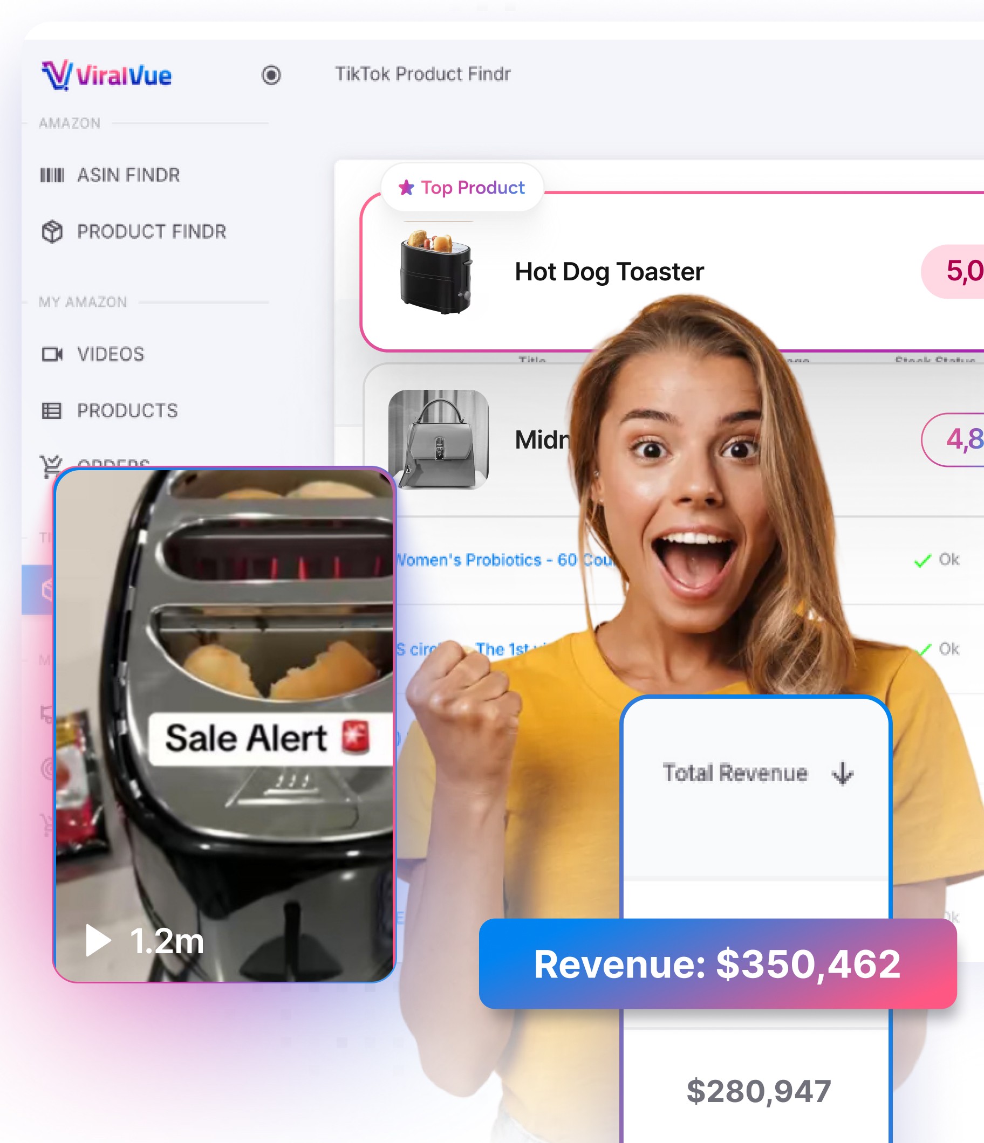The width and height of the screenshot is (984, 1143).
Task: Open the Hot Dog Toaster thumbnail
Action: tap(436, 271)
